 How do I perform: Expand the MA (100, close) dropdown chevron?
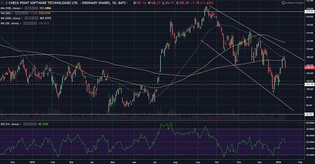tap(22, 8)
